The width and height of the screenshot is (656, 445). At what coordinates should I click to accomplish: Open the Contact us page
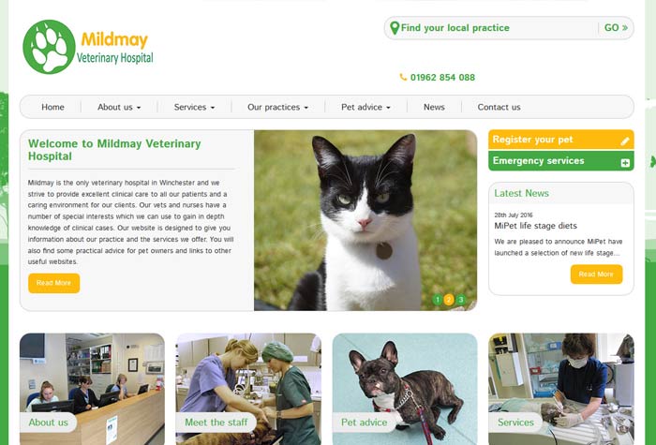coord(499,107)
